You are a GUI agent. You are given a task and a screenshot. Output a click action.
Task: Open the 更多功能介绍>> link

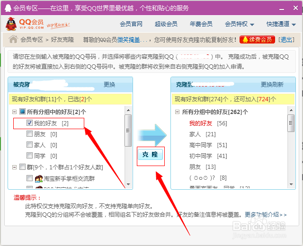266,214
